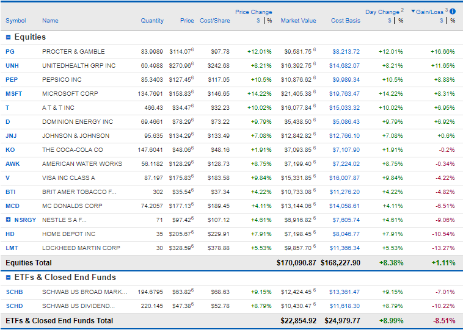Open the Gain/Loss info icon
Viewport: 463px width, 330px height.
pos(453,12)
